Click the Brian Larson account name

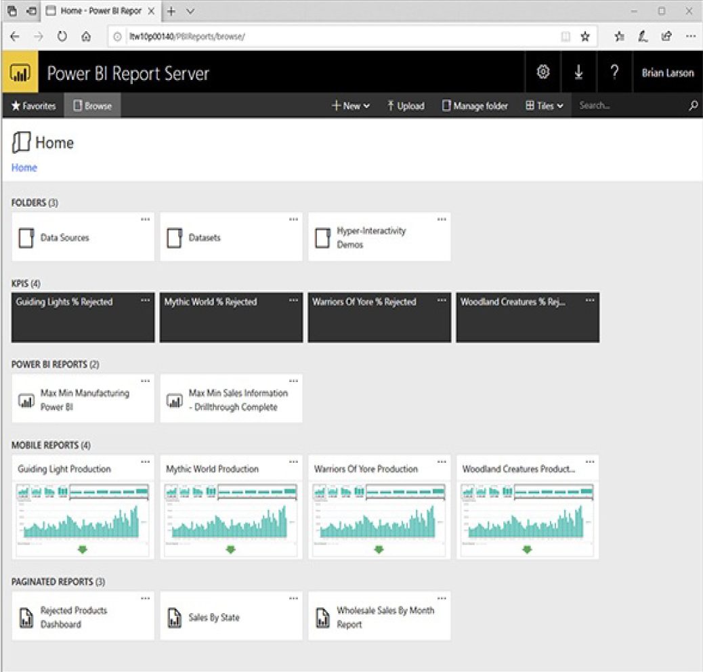tap(668, 72)
